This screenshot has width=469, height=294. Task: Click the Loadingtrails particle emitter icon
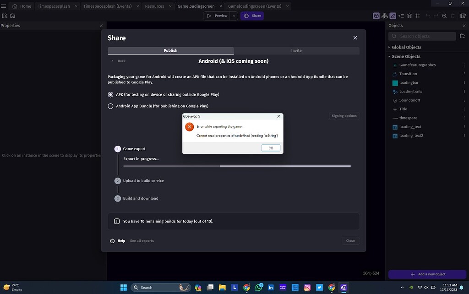coord(394,91)
